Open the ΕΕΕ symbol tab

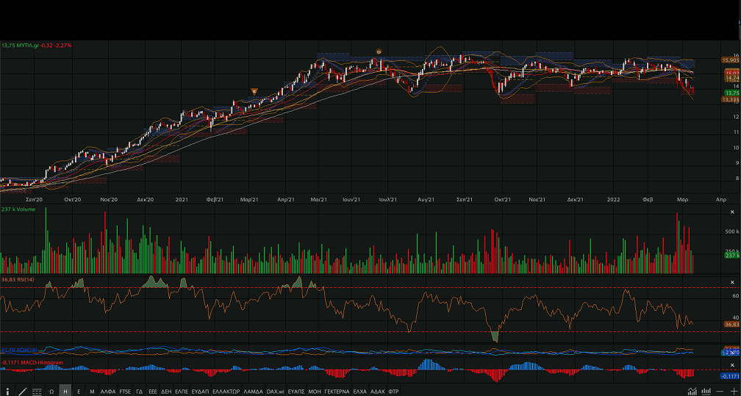coord(153,392)
